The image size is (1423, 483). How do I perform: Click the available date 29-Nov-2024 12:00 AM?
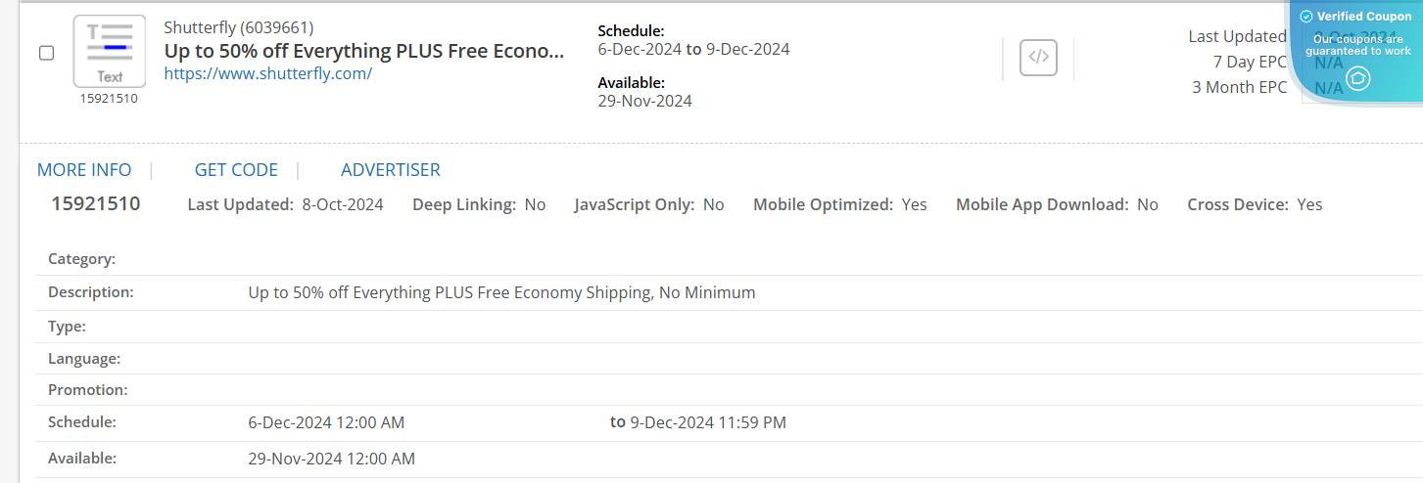(331, 459)
